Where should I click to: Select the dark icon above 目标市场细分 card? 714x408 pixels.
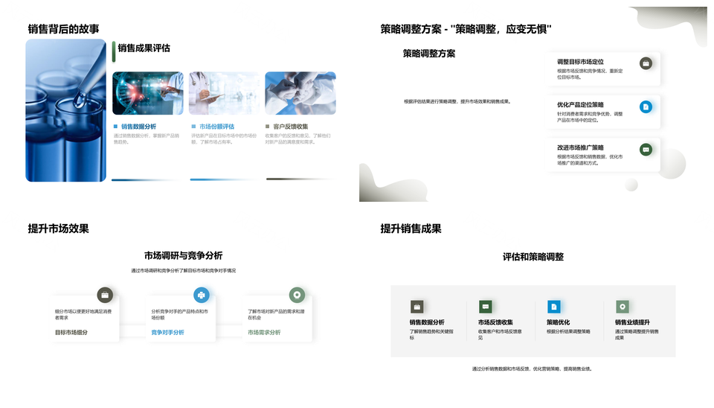105,295
